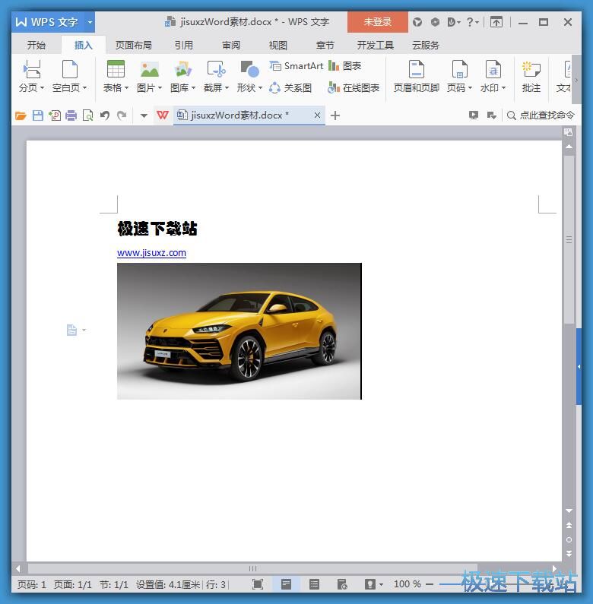This screenshot has height=604, width=593.
Task: Click the 100 % zoom level
Action: pyautogui.click(x=407, y=584)
